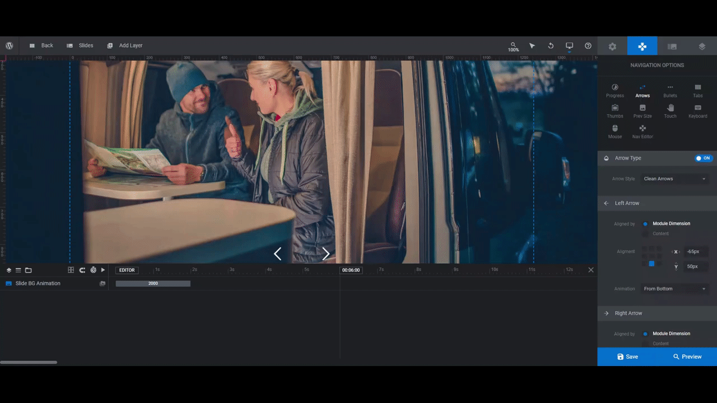This screenshot has height=403, width=717.
Task: Click the timeline grid snapping icon
Action: click(71, 270)
